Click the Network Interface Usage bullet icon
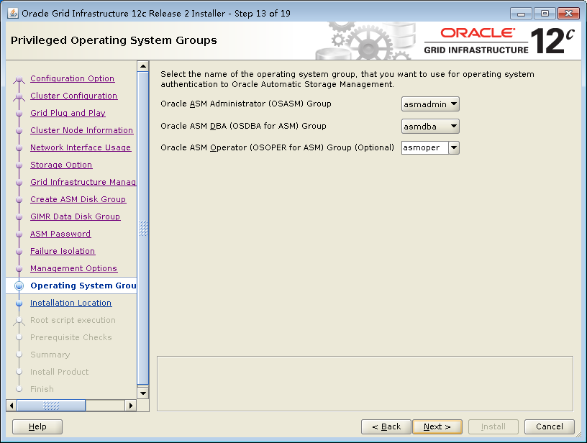 (19, 148)
